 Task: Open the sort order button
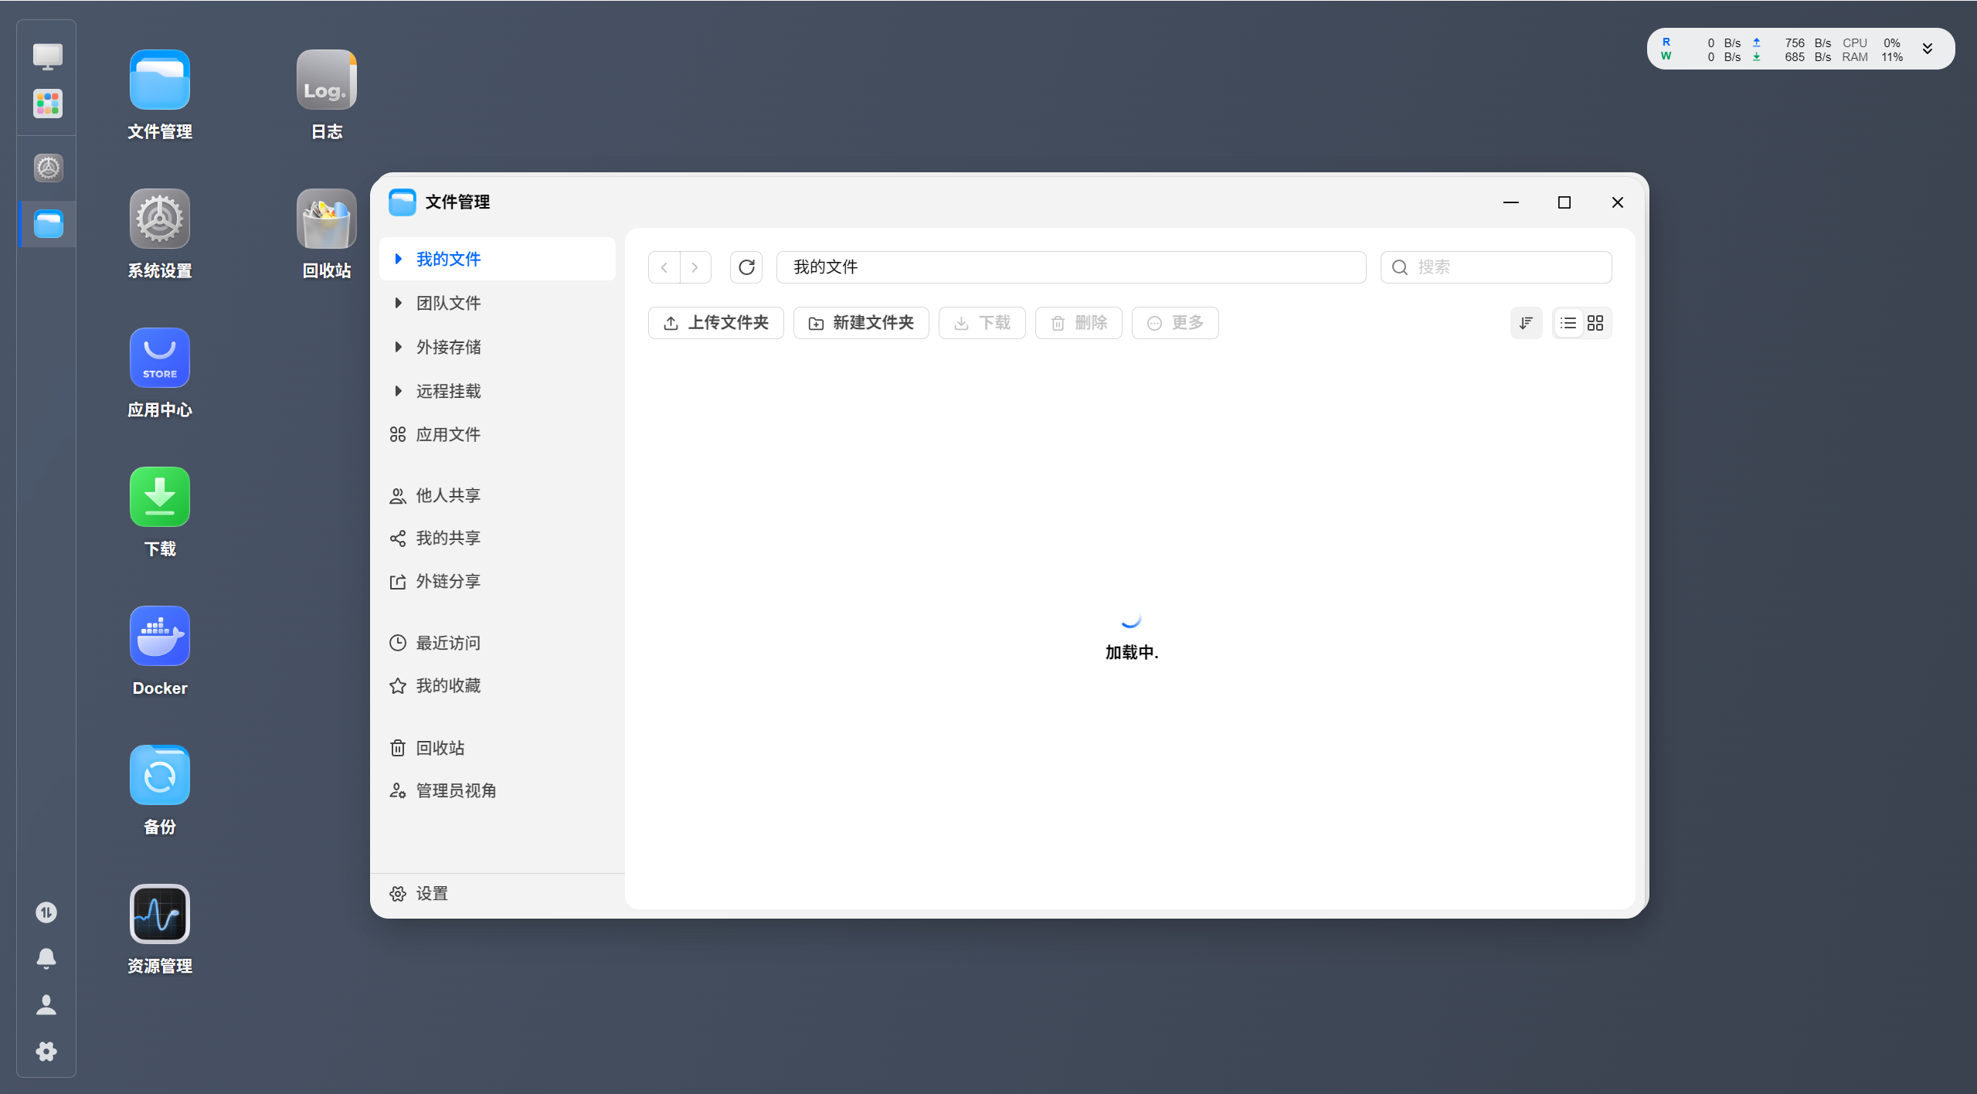tap(1526, 323)
